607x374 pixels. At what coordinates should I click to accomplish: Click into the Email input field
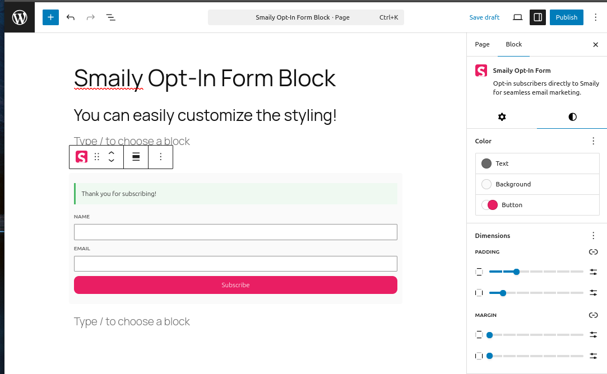tap(235, 264)
